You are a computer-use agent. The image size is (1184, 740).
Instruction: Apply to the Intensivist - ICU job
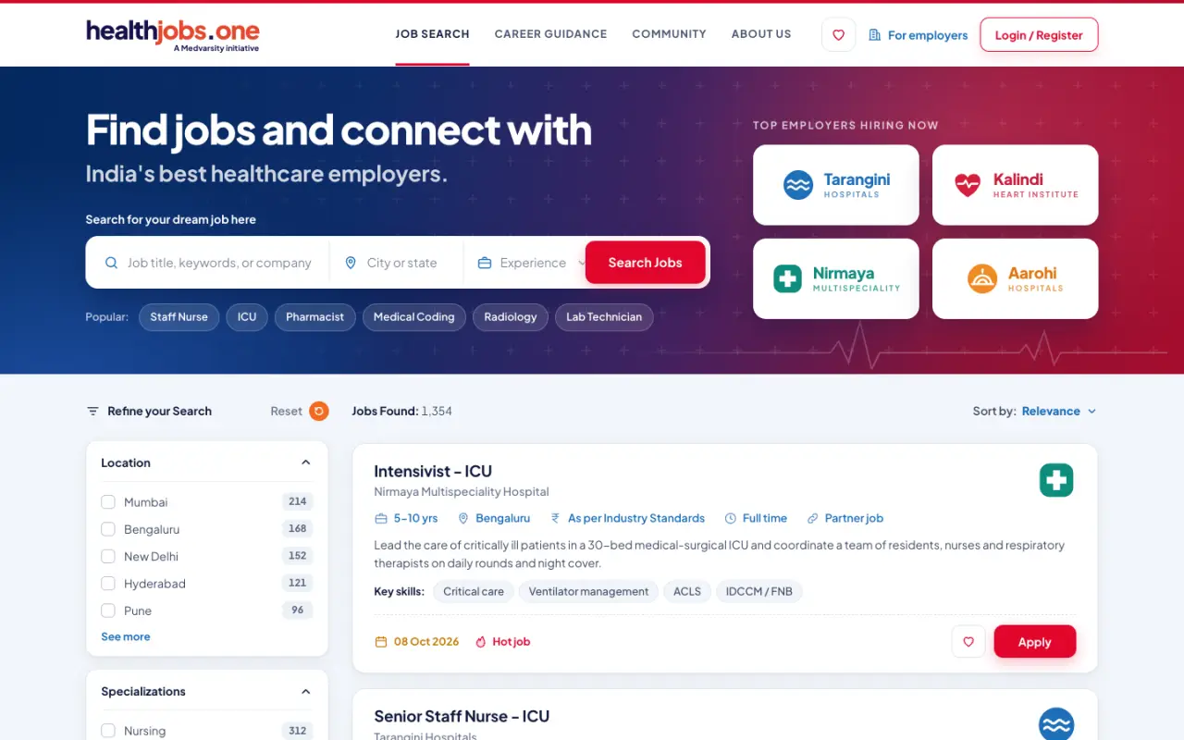[1034, 641]
